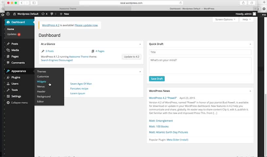Select Widgets from Appearance submenu
This screenshot has height=157, width=267.
point(42,81)
